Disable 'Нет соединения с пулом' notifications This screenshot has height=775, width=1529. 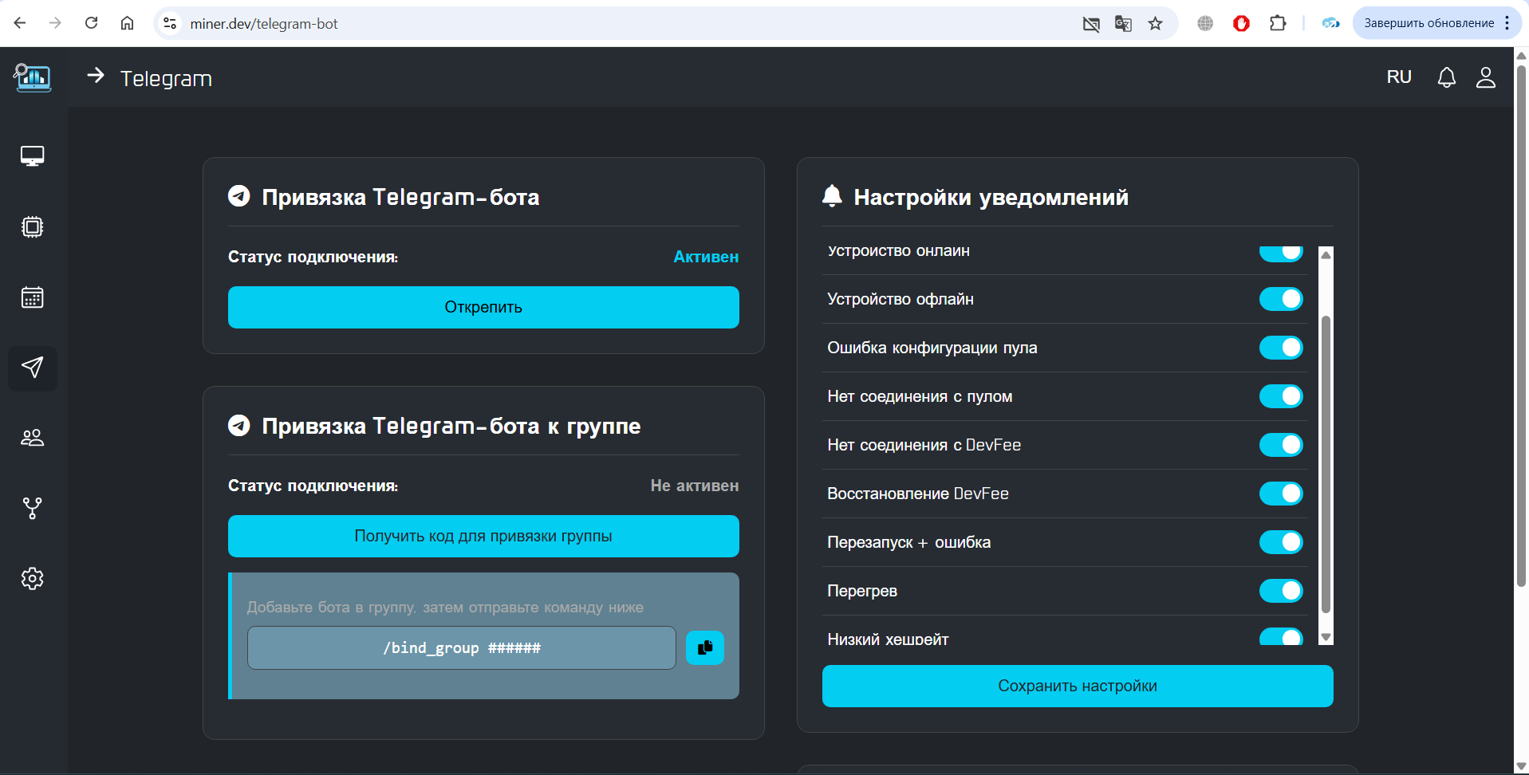[x=1280, y=396]
